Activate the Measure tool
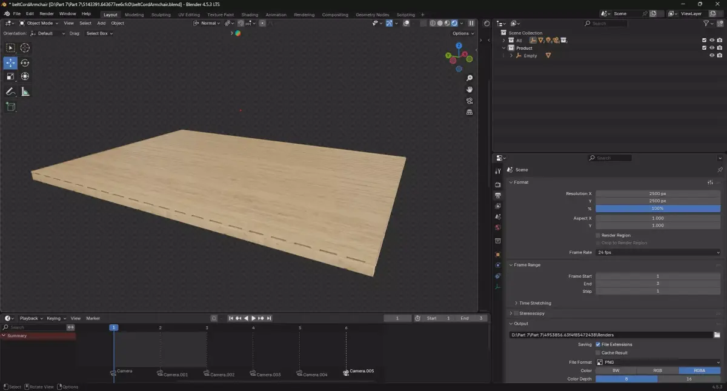The width and height of the screenshot is (727, 391). [x=25, y=92]
